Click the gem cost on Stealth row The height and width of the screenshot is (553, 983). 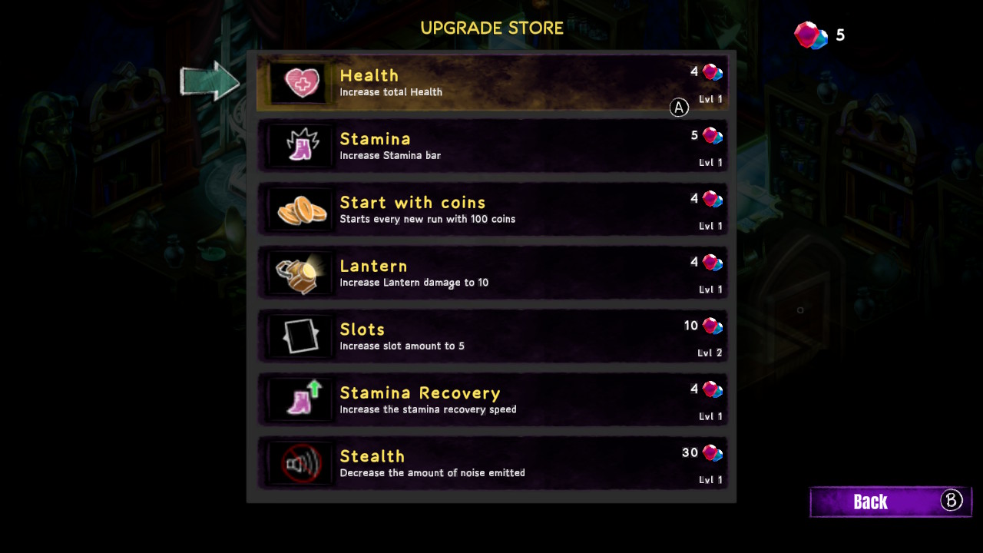pyautogui.click(x=702, y=453)
